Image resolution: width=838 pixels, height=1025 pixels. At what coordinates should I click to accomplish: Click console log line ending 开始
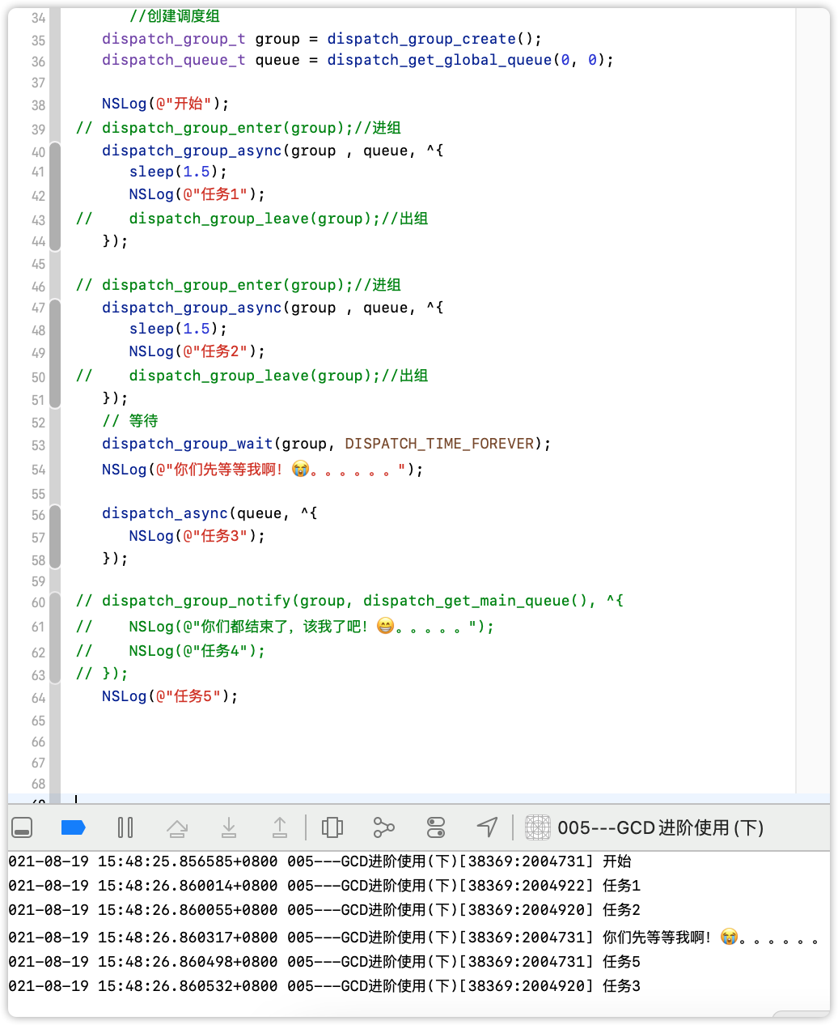[x=320, y=861]
